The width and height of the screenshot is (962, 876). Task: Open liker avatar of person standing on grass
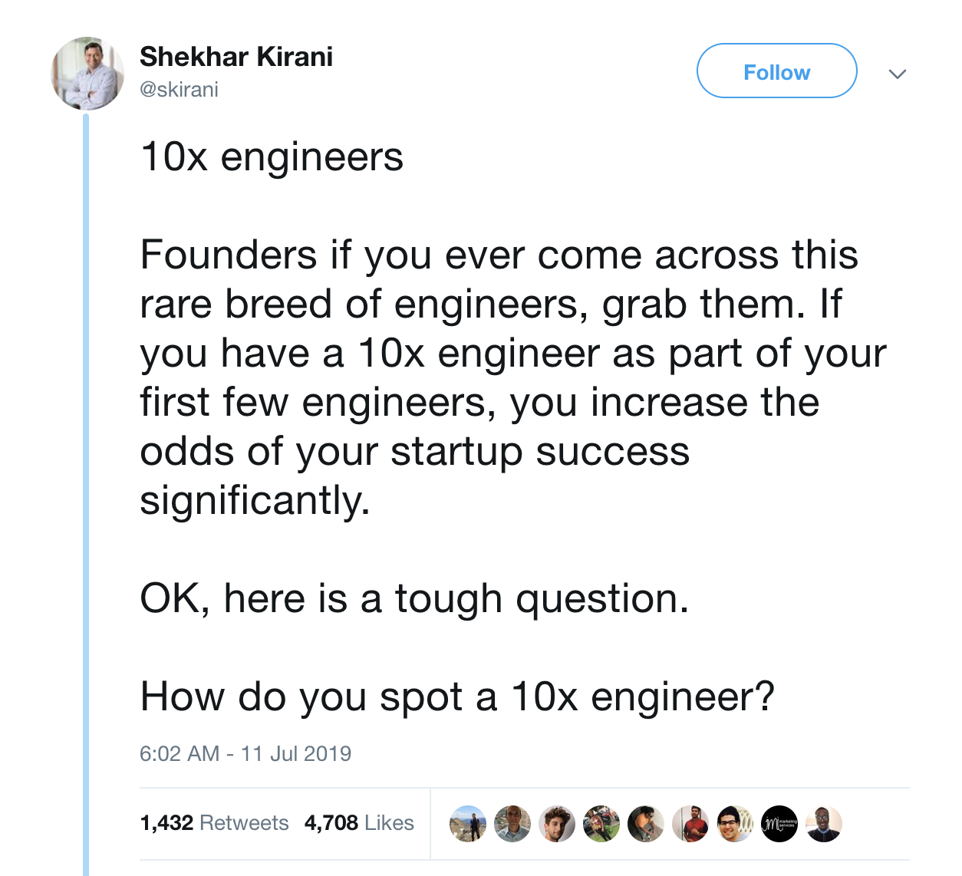click(x=601, y=824)
